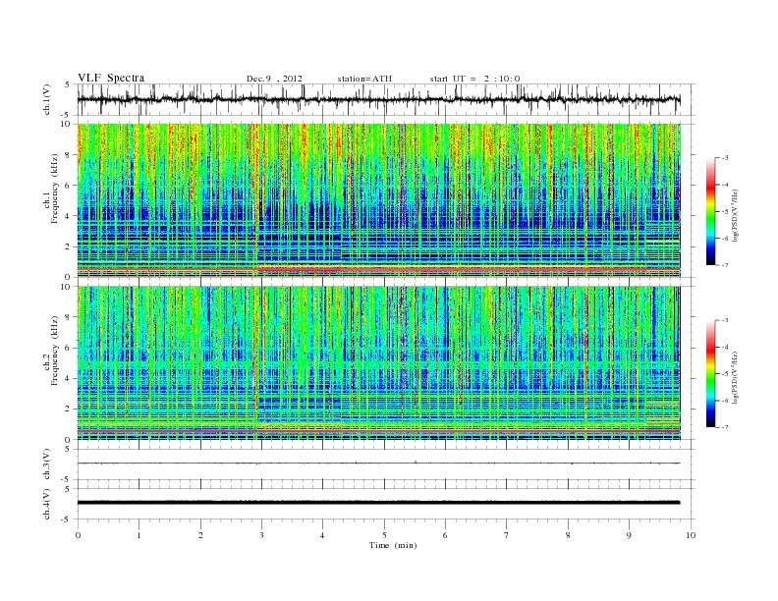Click the ch.2 spectrogram panel

(x=379, y=362)
